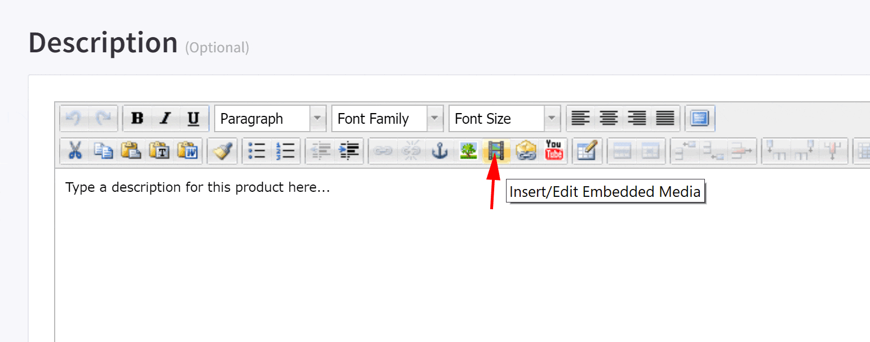Insert a bulleted list

(x=257, y=151)
